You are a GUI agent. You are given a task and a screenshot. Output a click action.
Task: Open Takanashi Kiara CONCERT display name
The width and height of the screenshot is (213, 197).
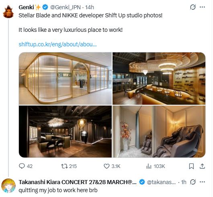tap(78, 182)
